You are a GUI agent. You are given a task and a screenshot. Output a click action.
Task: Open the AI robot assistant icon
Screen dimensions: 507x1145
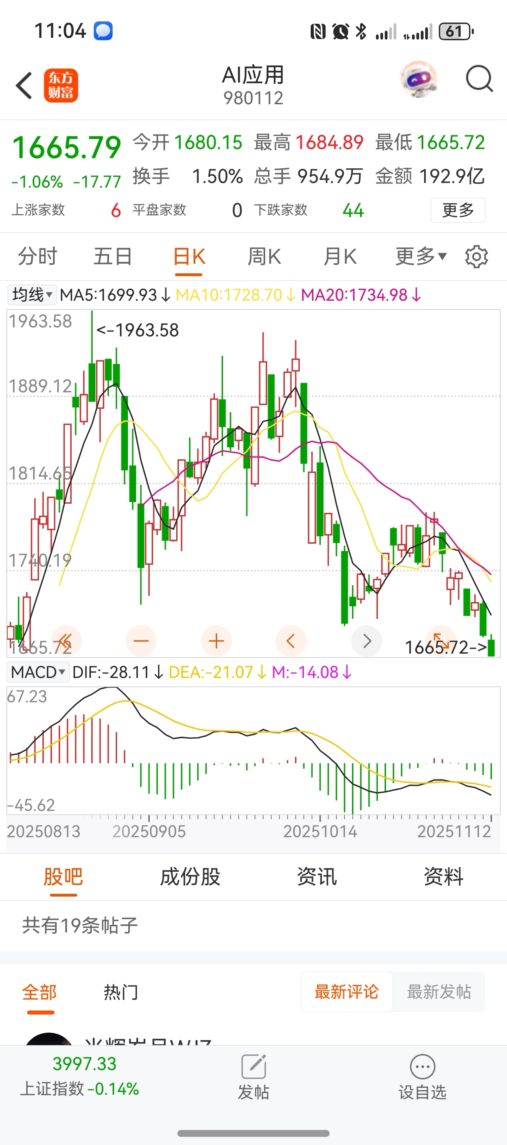click(x=418, y=79)
